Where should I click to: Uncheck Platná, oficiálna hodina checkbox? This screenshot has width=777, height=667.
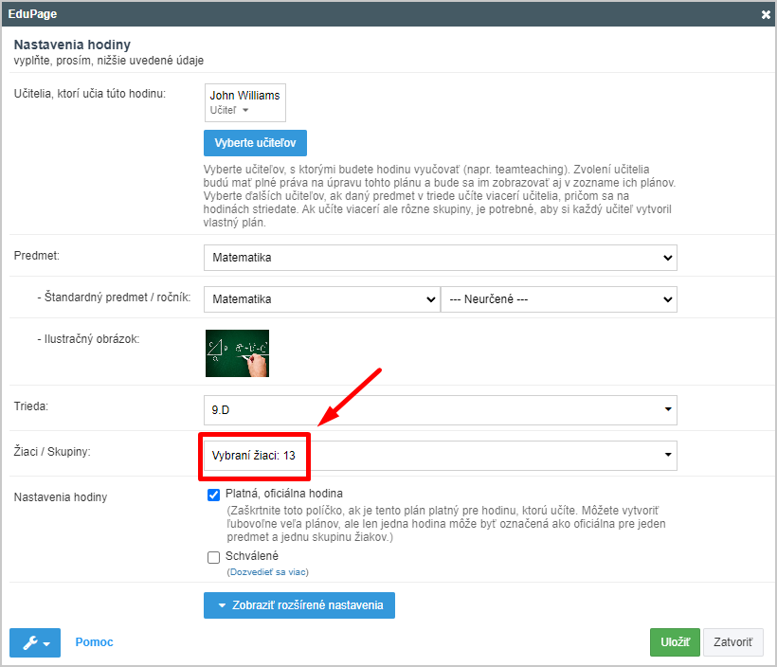213,496
